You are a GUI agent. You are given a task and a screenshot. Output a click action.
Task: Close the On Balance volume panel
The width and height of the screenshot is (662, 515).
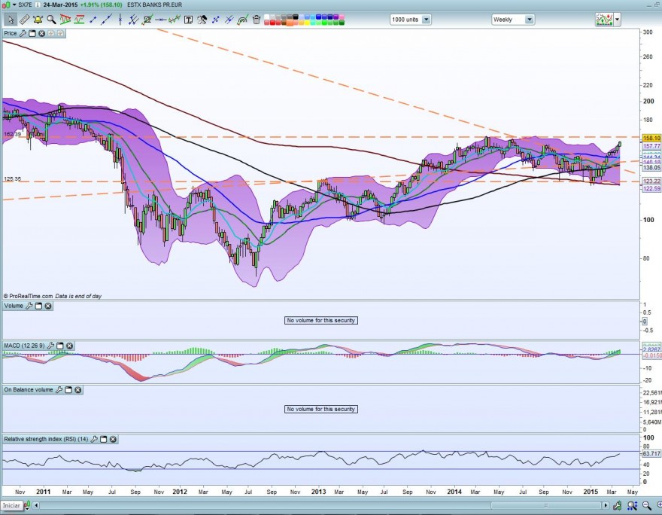point(77,390)
